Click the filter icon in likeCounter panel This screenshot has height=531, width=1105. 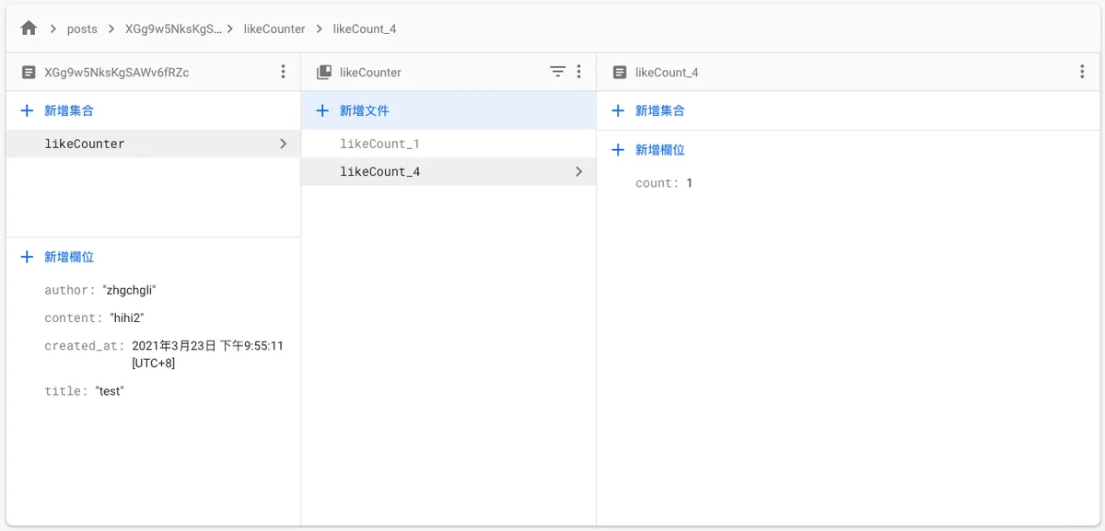tap(557, 72)
